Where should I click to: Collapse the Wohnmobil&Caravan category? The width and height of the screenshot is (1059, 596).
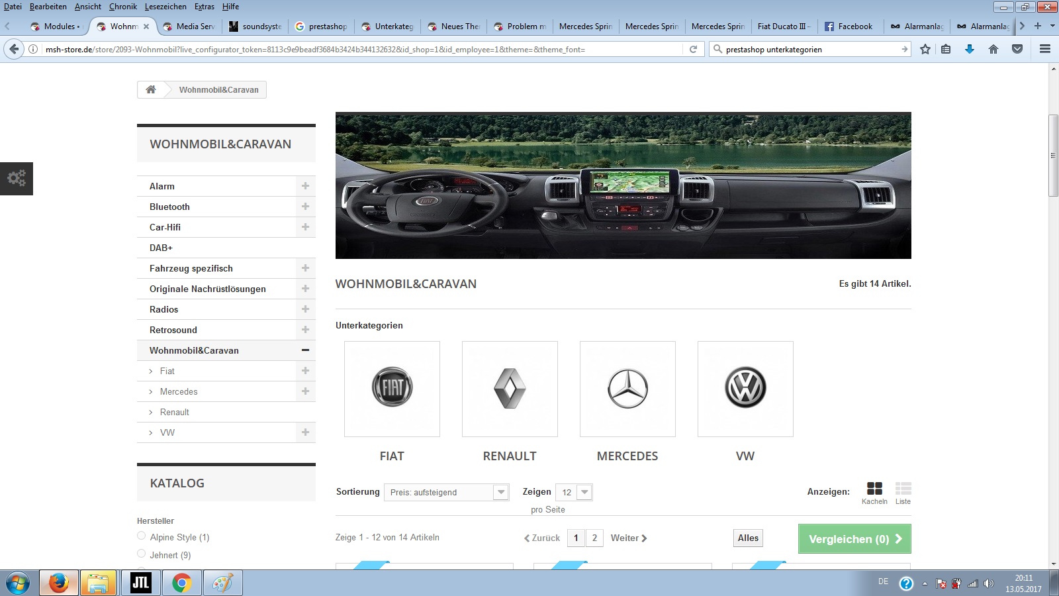pos(305,350)
